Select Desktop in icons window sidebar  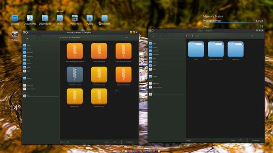[x=153, y=47]
